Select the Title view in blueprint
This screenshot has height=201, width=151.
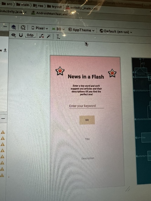pyautogui.click(x=146, y=138)
